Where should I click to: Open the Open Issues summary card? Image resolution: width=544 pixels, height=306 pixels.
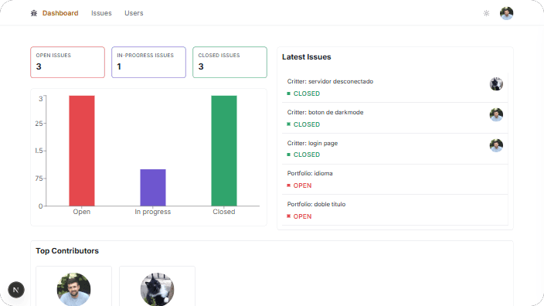pyautogui.click(x=68, y=62)
